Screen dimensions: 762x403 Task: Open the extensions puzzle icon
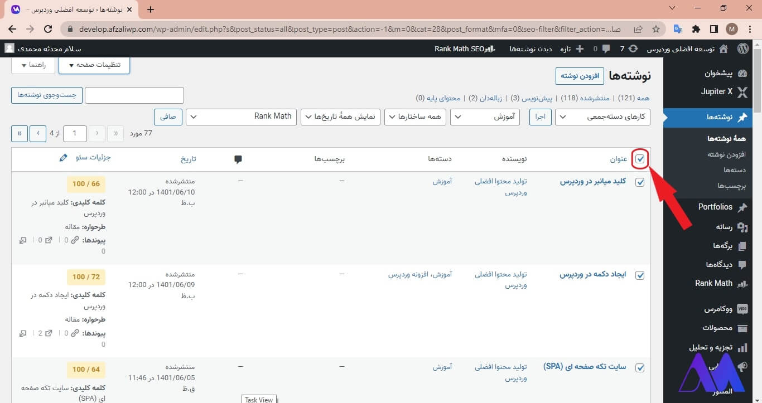[696, 29]
